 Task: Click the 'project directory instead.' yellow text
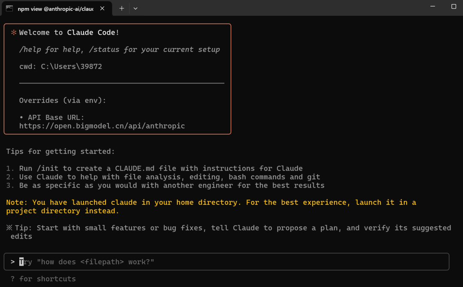click(x=63, y=211)
